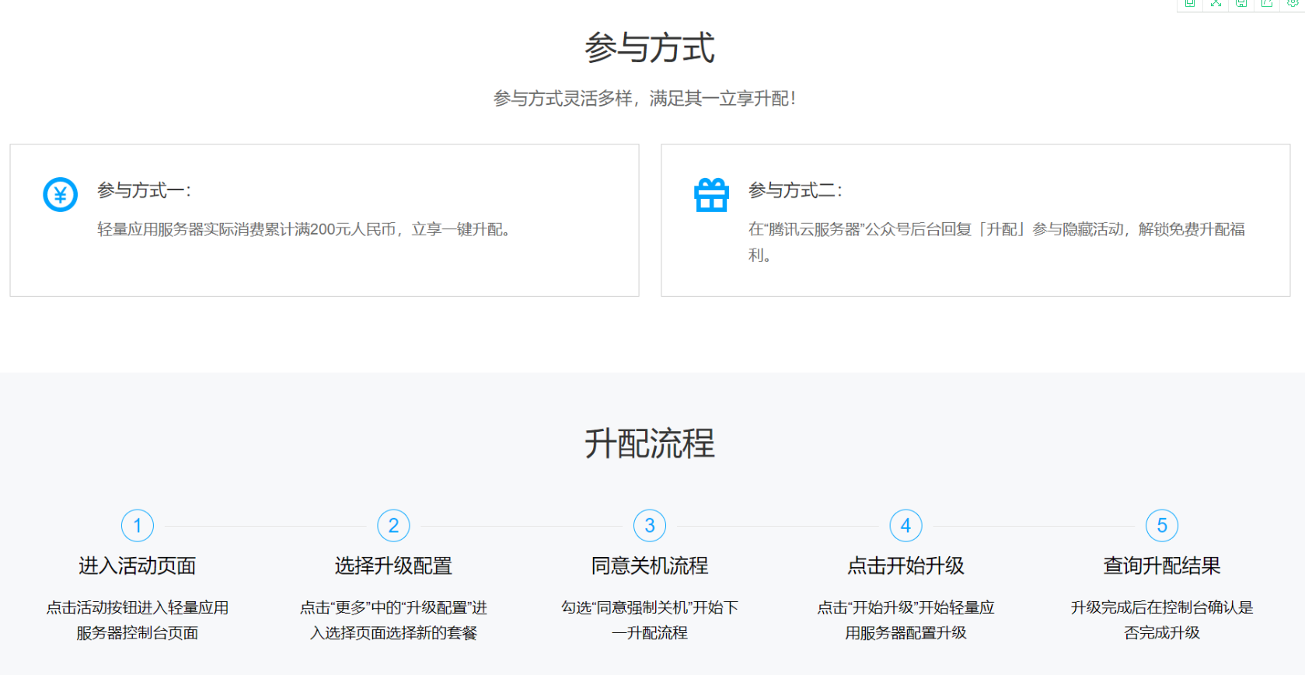
Task: Click the 选择升级配置 step title
Action: (393, 565)
